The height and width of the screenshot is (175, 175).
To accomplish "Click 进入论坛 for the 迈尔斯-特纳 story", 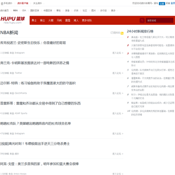I will 118,93.
